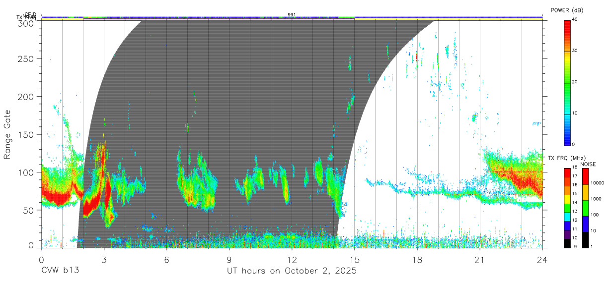Click the blue block on noise color bar

(x=585, y=224)
